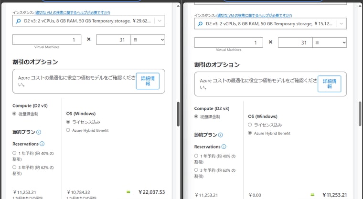Viewport: 363px width, 199px height.
Task: Click the right pane scroll-up arrow
Action: click(360, 6)
